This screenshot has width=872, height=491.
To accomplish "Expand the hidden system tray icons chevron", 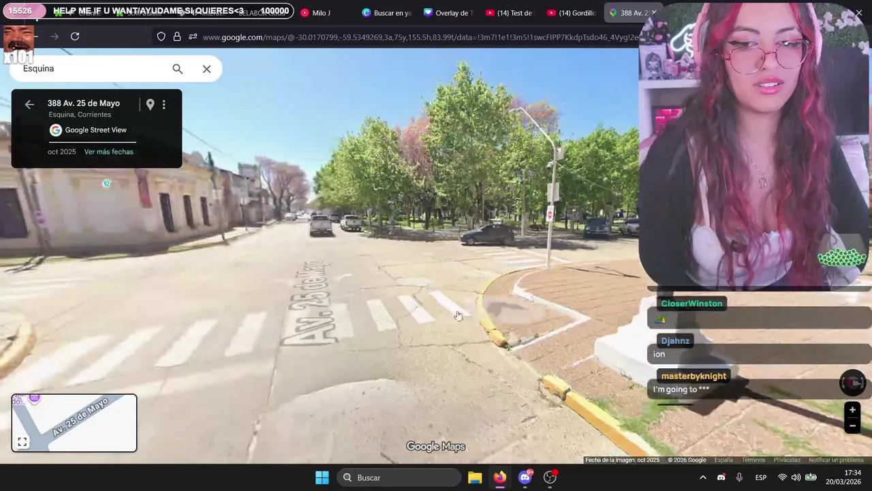I will click(703, 477).
